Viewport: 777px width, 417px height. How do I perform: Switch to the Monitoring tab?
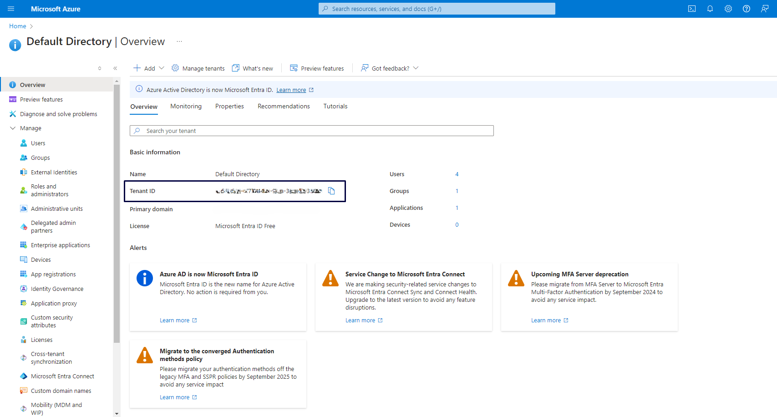(186, 107)
